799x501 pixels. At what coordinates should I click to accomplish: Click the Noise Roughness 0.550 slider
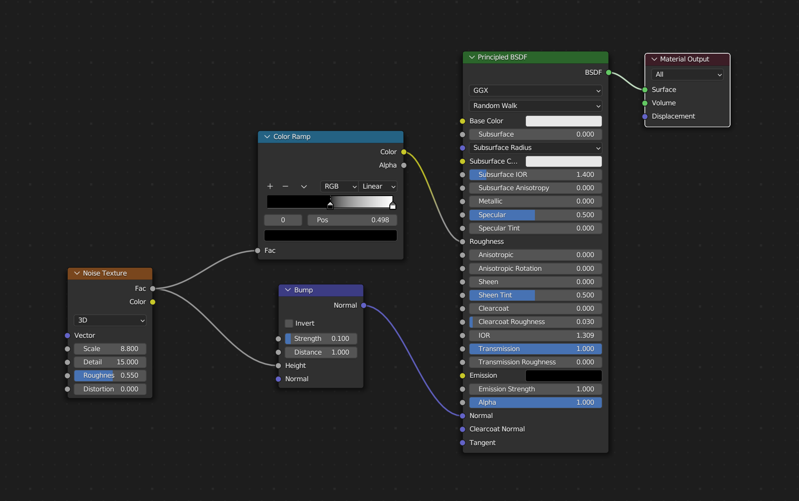point(110,376)
